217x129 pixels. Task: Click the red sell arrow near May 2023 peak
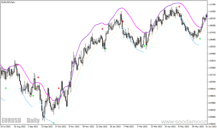click(179, 6)
